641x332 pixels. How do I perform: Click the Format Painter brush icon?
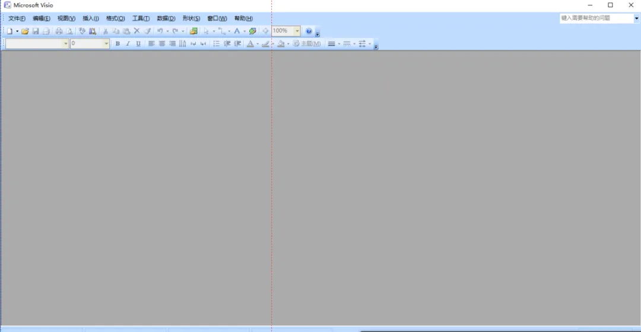[x=148, y=31]
